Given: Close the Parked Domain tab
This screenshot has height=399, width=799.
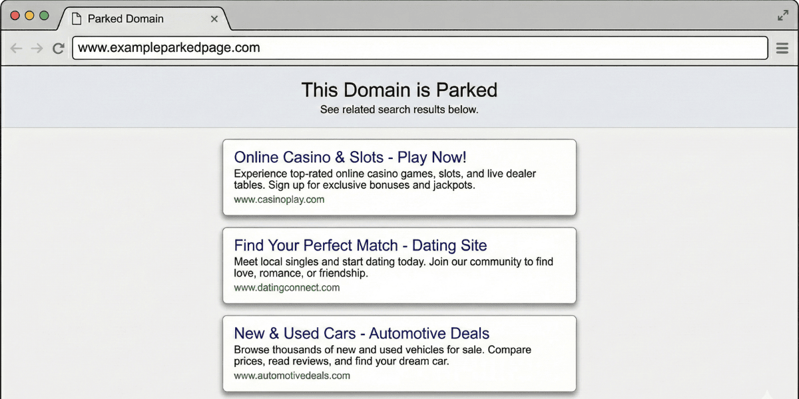Looking at the screenshot, I should point(214,19).
